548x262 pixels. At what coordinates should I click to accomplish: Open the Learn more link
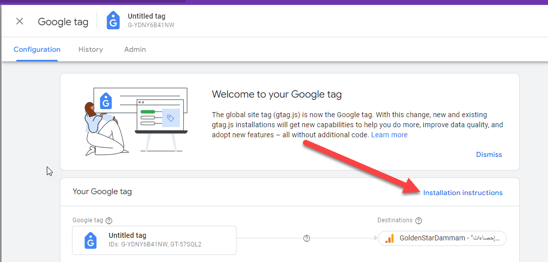[x=389, y=135]
